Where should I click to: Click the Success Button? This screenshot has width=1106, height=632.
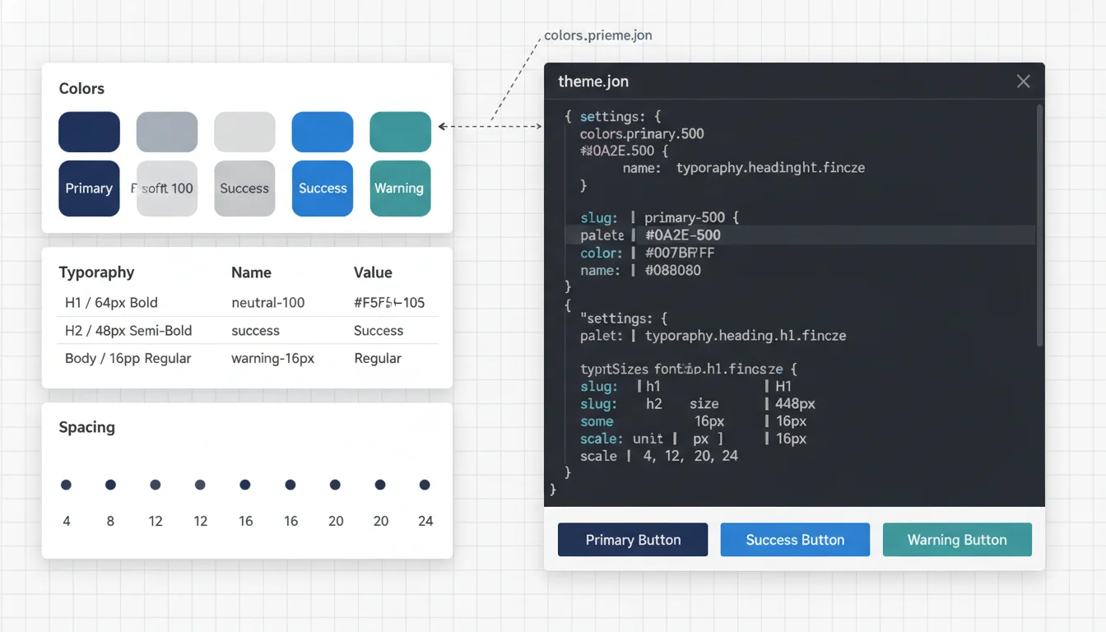795,540
